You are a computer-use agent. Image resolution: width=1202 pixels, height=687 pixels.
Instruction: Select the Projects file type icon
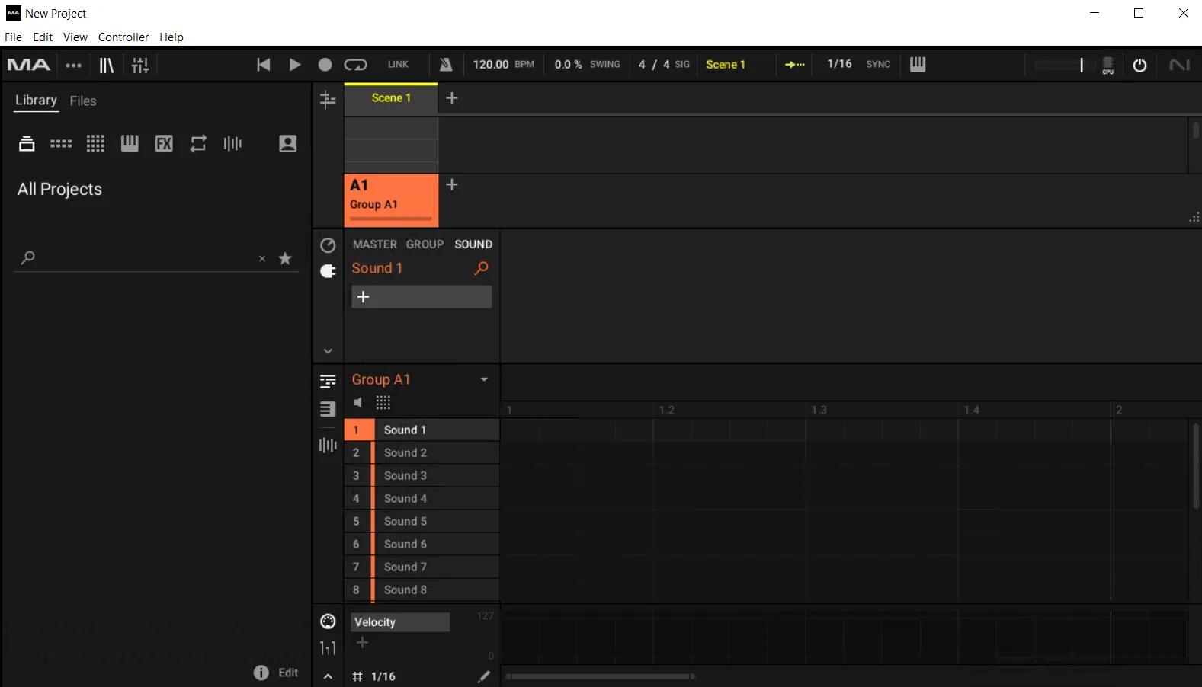click(27, 143)
